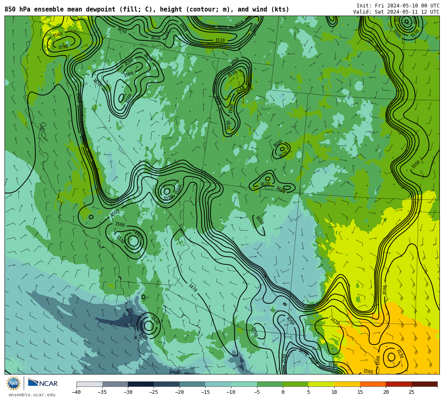Click the 10 to 15 yellow colorbar swatch
The width and height of the screenshot is (444, 400).
coord(347,384)
